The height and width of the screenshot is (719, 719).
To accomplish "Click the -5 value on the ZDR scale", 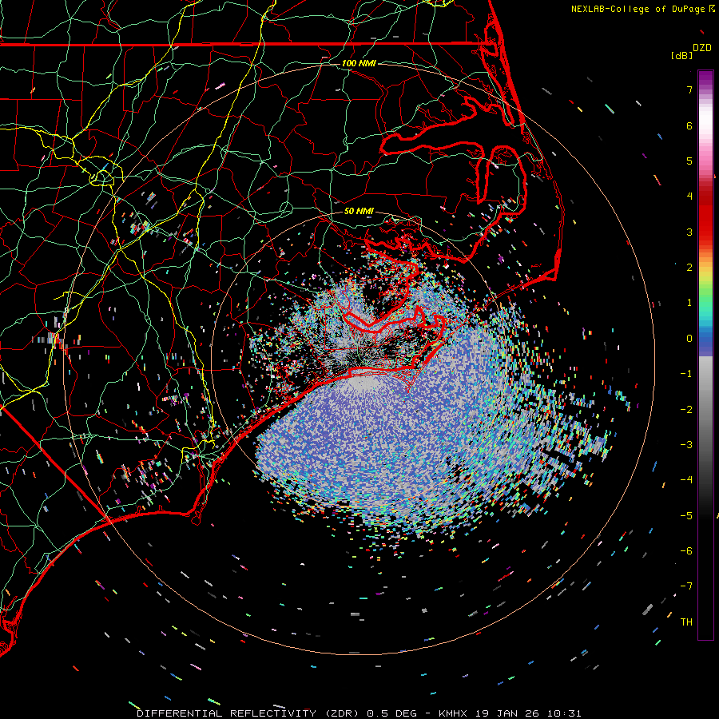I will [686, 516].
